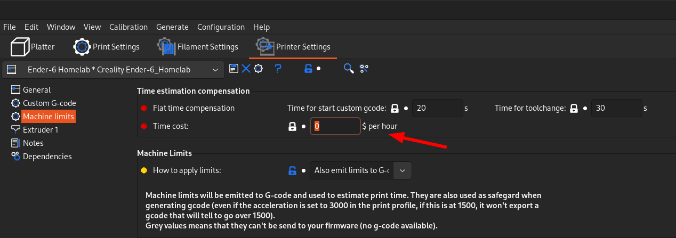Click the $ per hour unit label
The width and height of the screenshot is (676, 238).
click(x=380, y=126)
